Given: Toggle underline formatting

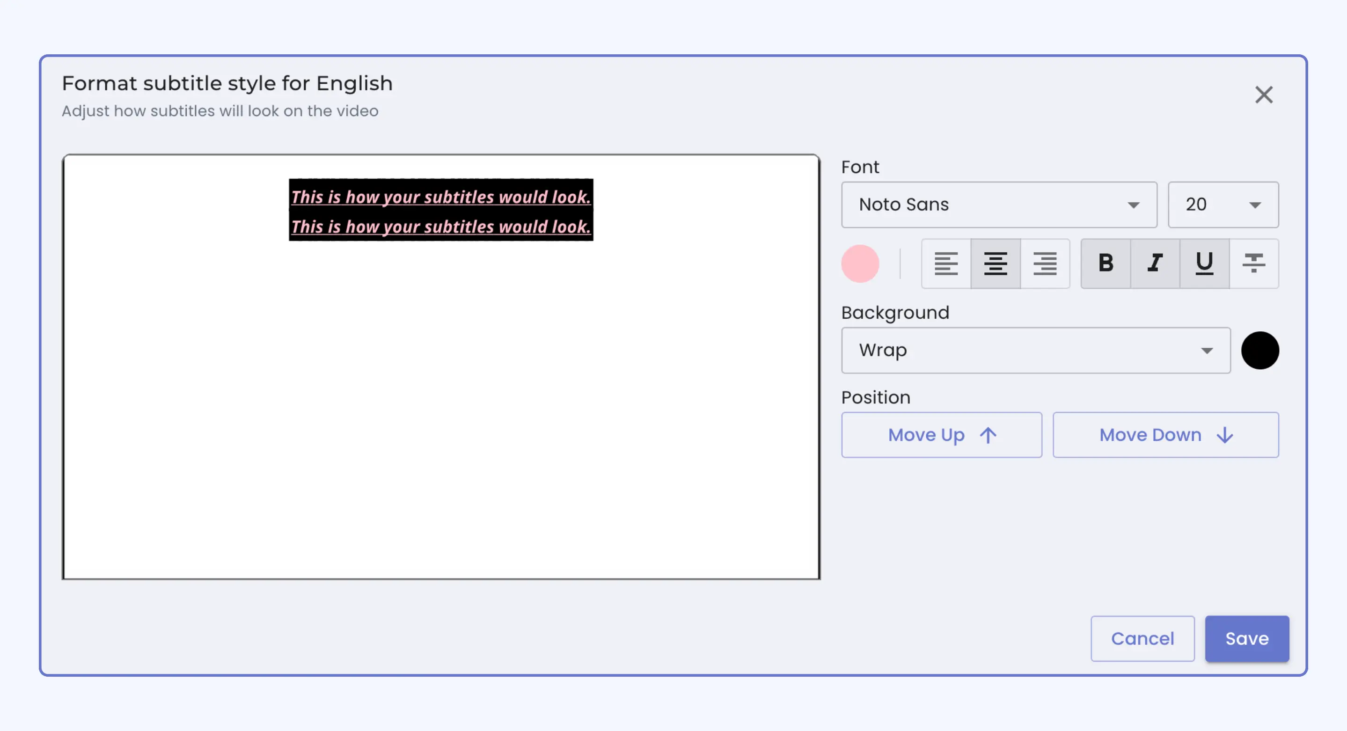Looking at the screenshot, I should click(x=1204, y=263).
